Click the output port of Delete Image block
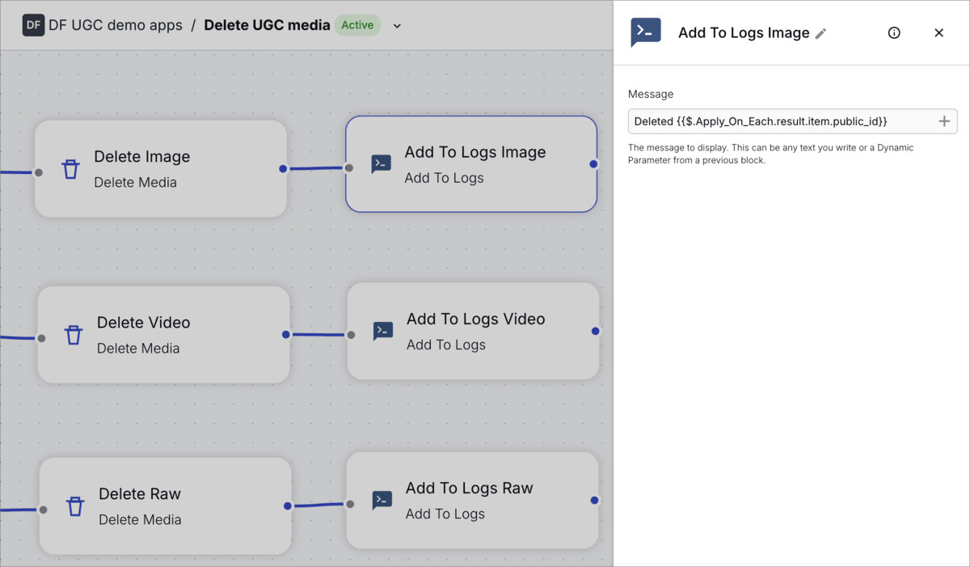 point(283,169)
